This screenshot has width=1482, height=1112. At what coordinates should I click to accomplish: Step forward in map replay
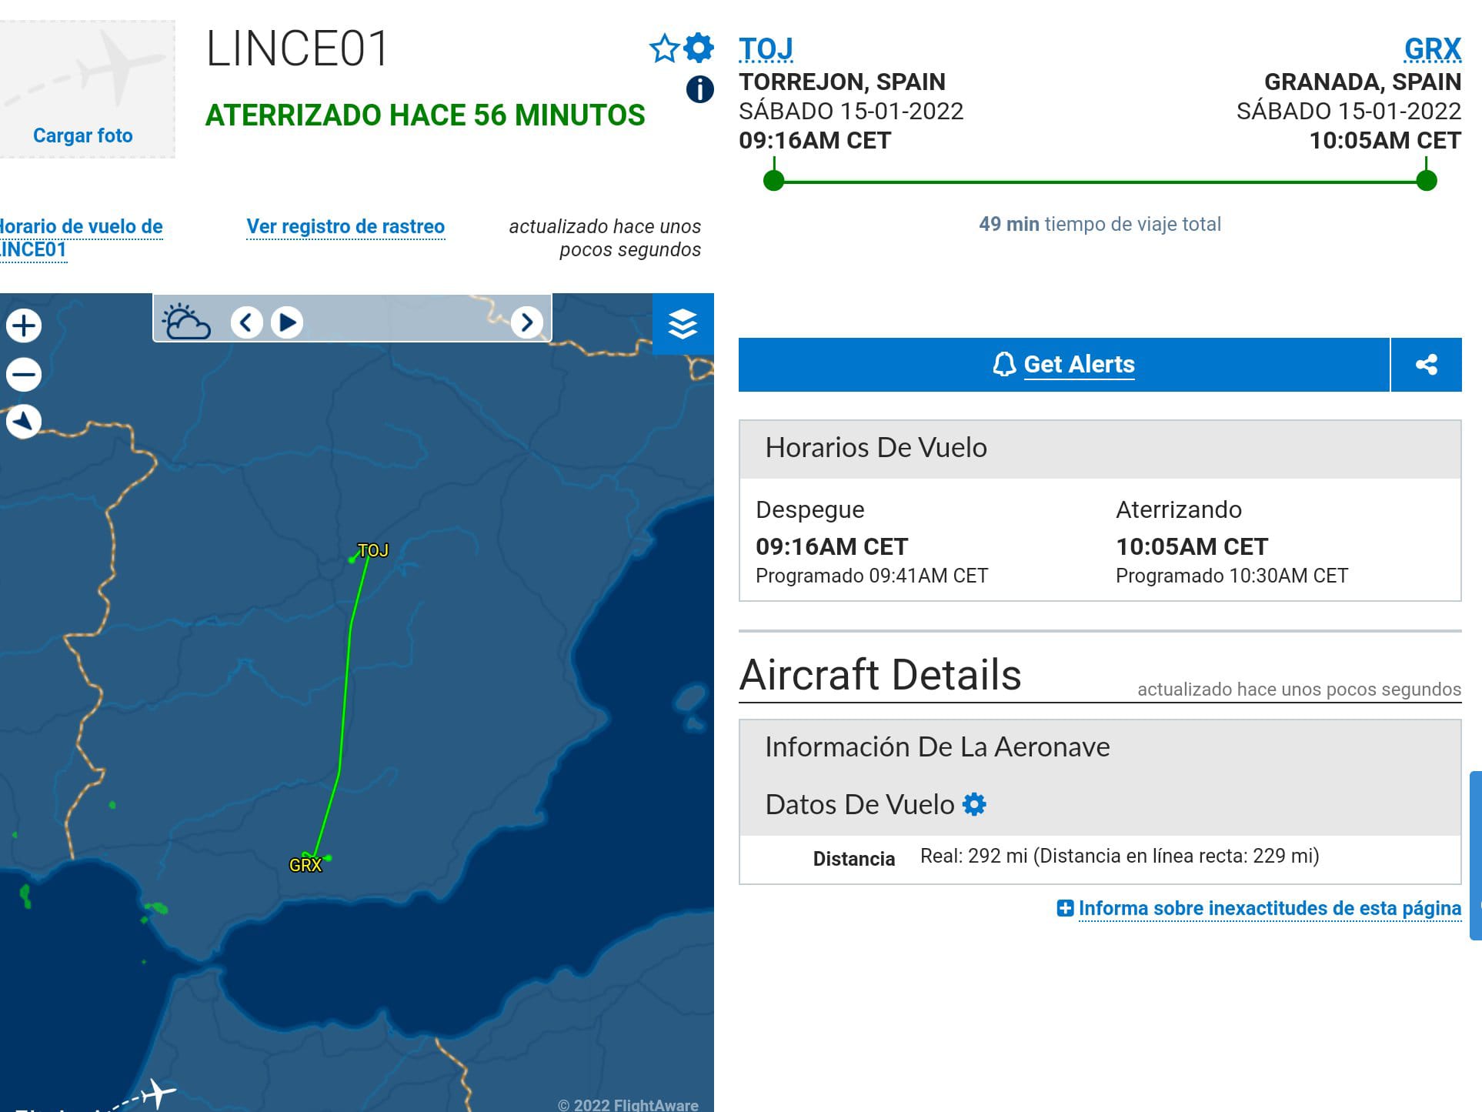(x=526, y=322)
